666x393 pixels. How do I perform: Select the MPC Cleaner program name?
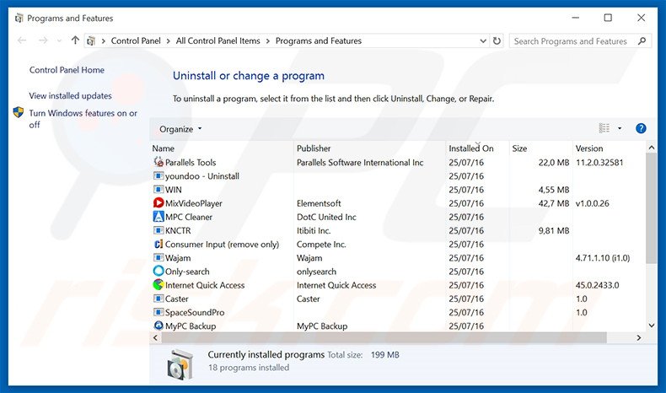pos(189,217)
